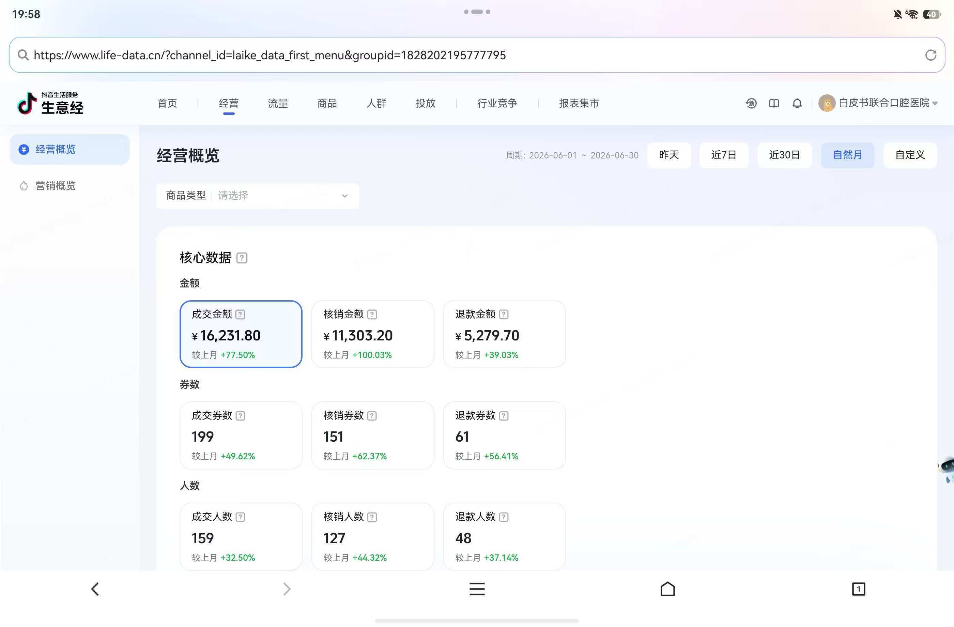Select the 成交券数 metric card
The image size is (954, 627).
[241, 435]
